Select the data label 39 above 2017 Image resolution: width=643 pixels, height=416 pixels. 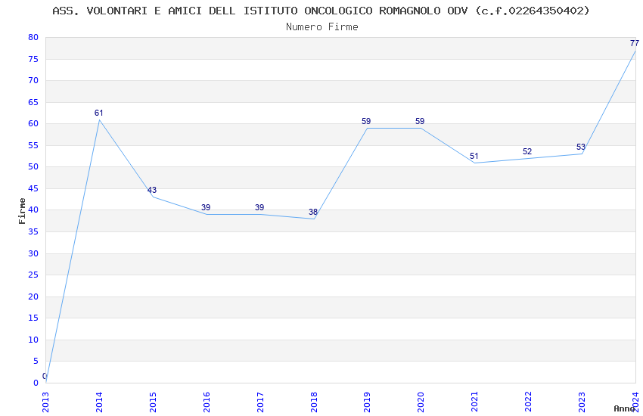[259, 208]
